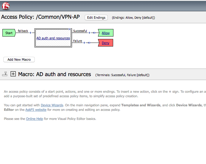Change the Allow ending
Screen dimensions: 206x164
pyautogui.click(x=106, y=33)
